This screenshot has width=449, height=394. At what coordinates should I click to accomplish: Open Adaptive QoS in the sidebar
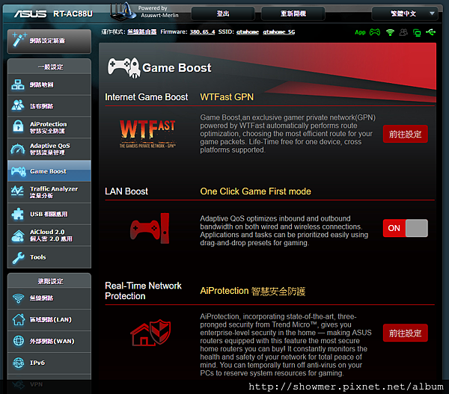click(49, 149)
